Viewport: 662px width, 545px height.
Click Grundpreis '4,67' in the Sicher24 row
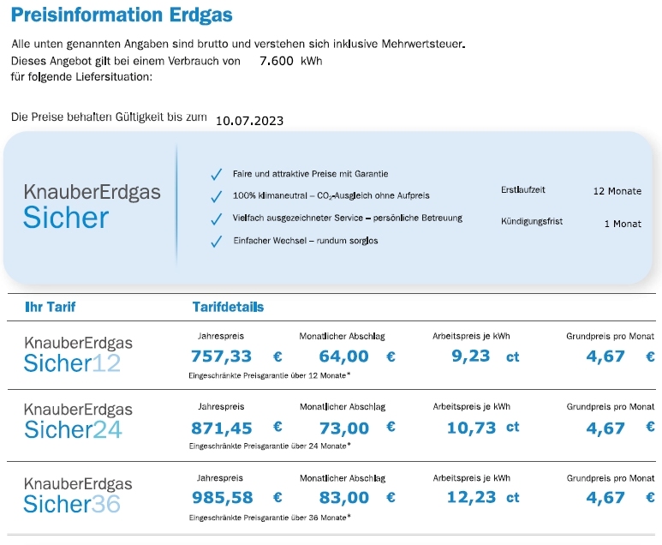click(x=605, y=428)
